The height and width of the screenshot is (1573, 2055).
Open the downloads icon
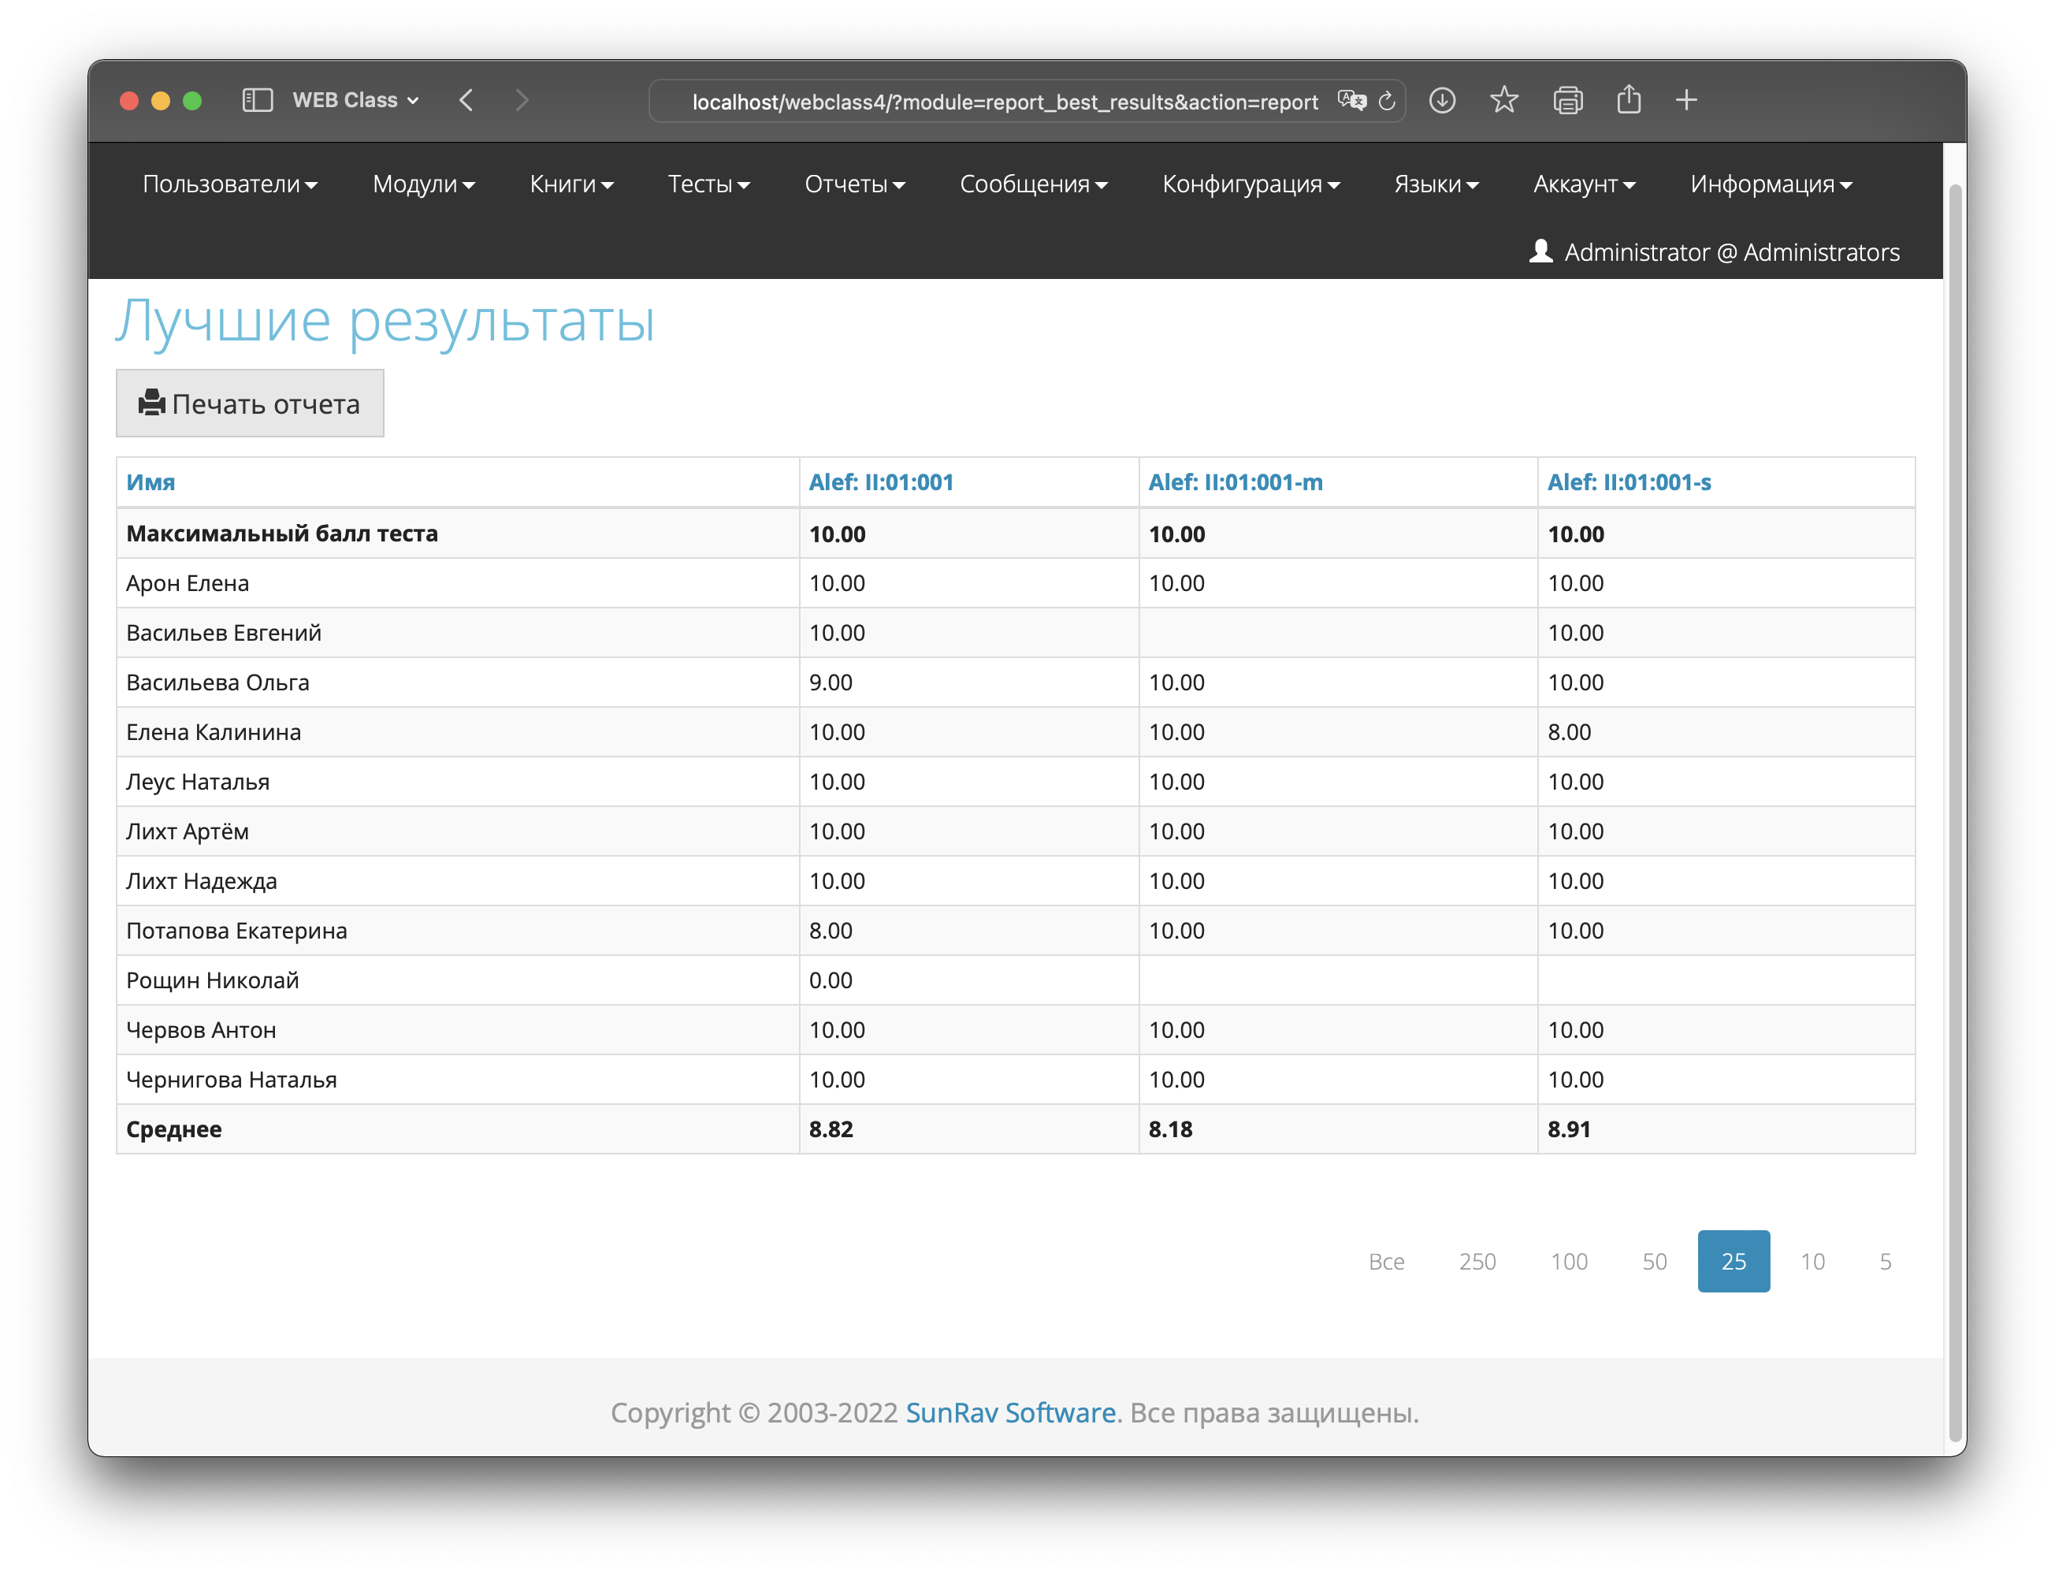click(1442, 100)
